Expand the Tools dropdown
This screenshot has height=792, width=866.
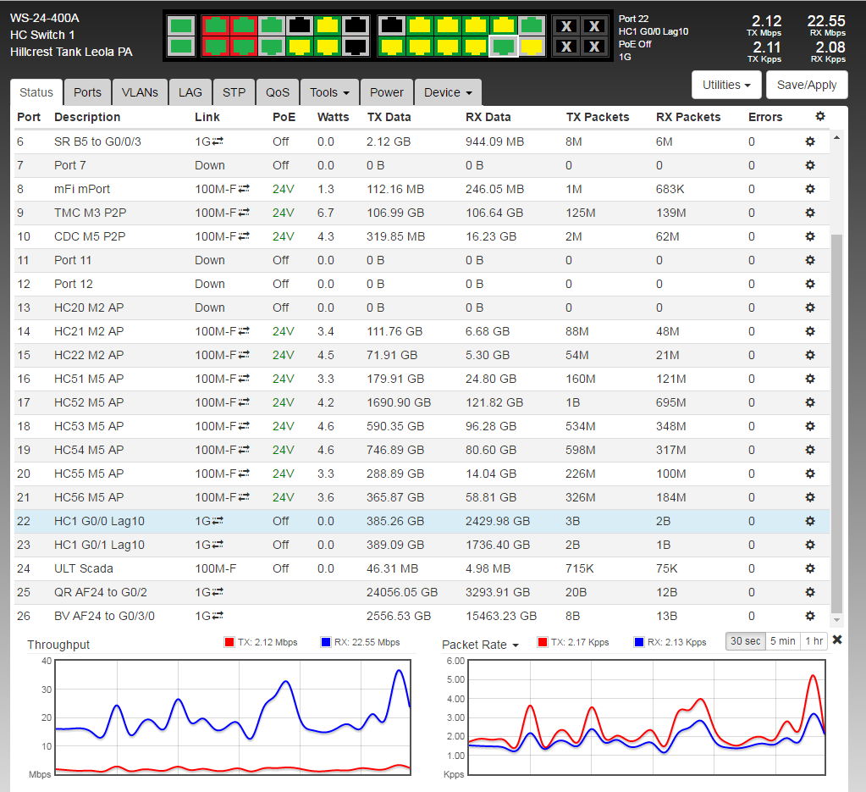pos(329,92)
